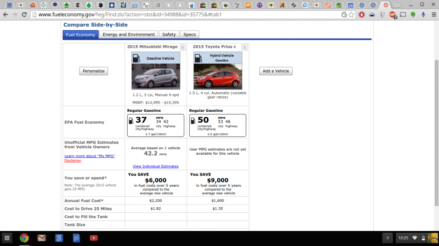
Task: Activate the blue microphone icon
Action: click(423, 15)
